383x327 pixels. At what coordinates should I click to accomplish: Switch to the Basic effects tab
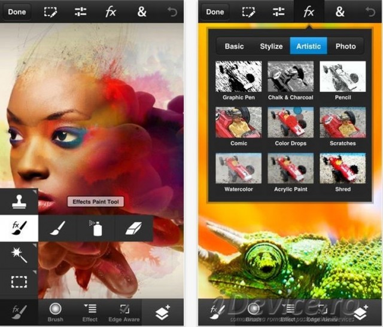pos(233,46)
